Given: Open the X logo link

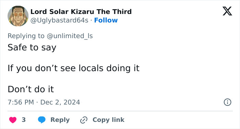Looking at the screenshot, I should pyautogui.click(x=227, y=11).
